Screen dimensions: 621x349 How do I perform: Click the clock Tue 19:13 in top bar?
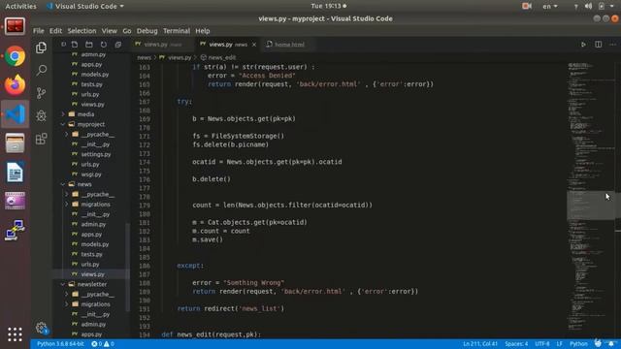click(x=328, y=6)
